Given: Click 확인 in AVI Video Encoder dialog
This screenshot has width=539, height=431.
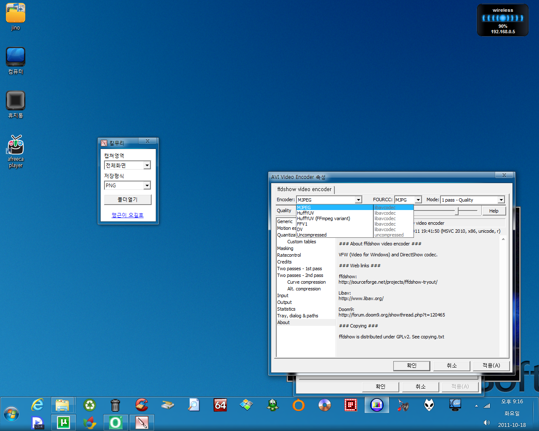Looking at the screenshot, I should click(412, 366).
